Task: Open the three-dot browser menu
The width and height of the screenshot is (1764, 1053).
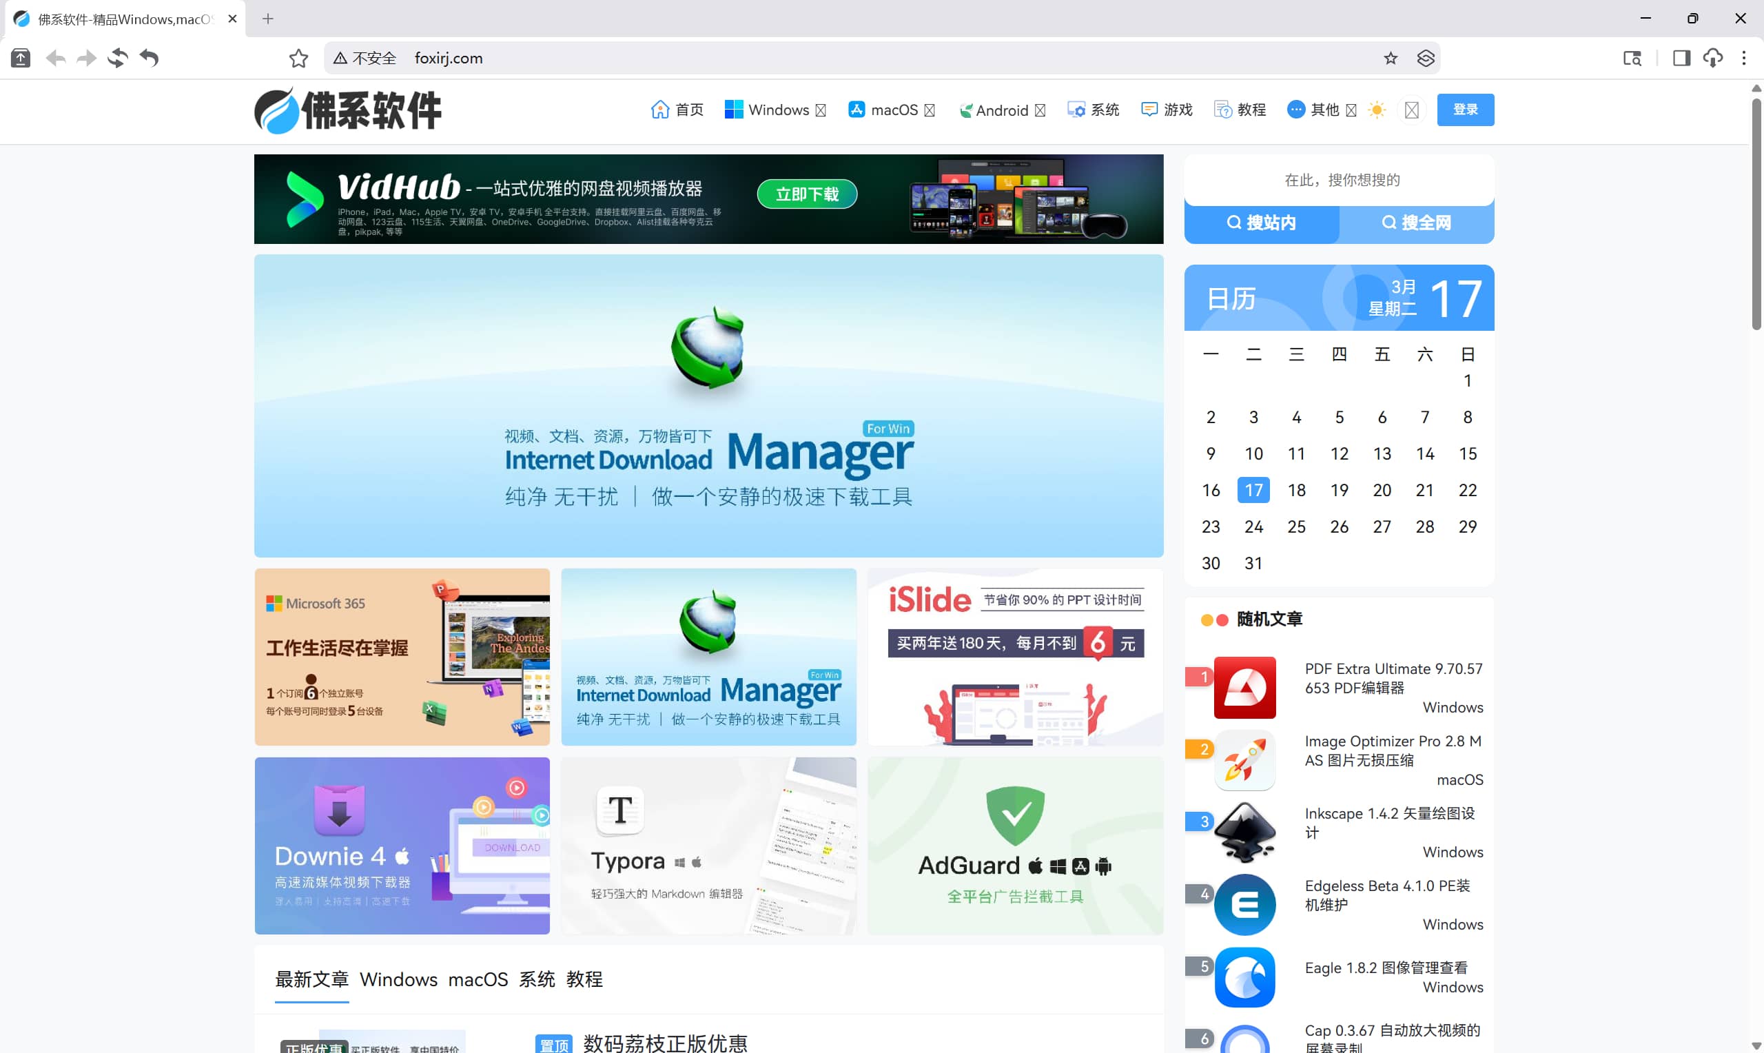Action: point(1744,58)
